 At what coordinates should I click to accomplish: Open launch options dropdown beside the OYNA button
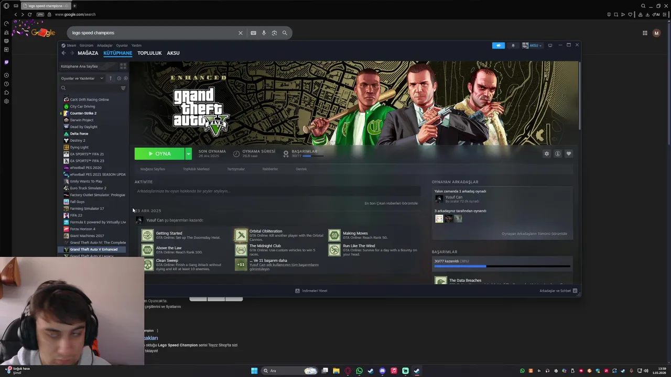pyautogui.click(x=188, y=153)
